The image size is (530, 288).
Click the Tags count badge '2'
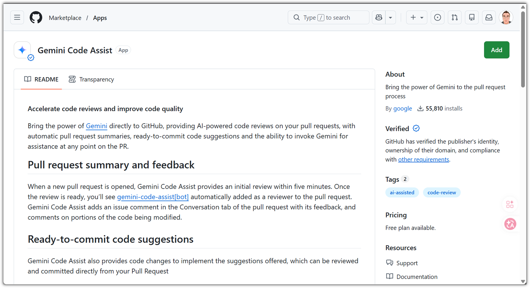pos(405,179)
